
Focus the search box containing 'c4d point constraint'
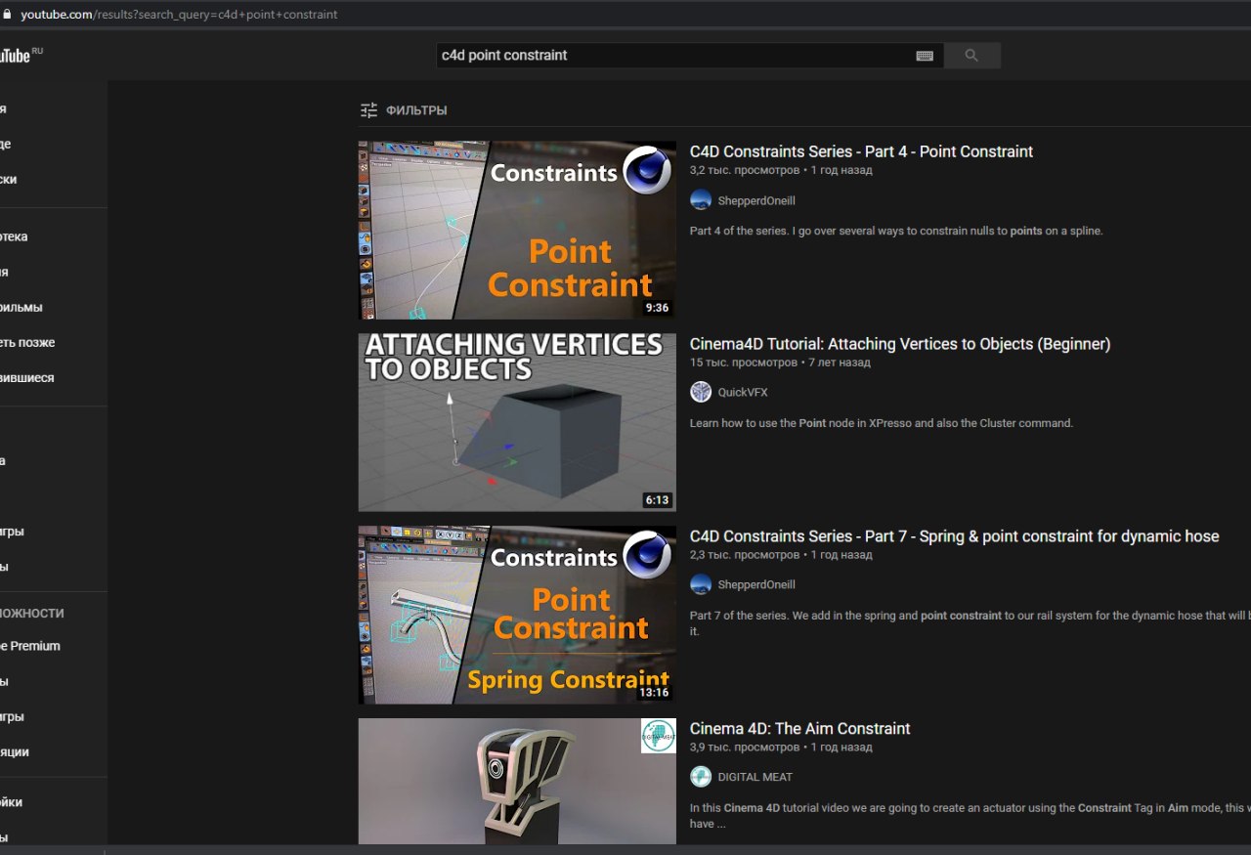point(674,56)
